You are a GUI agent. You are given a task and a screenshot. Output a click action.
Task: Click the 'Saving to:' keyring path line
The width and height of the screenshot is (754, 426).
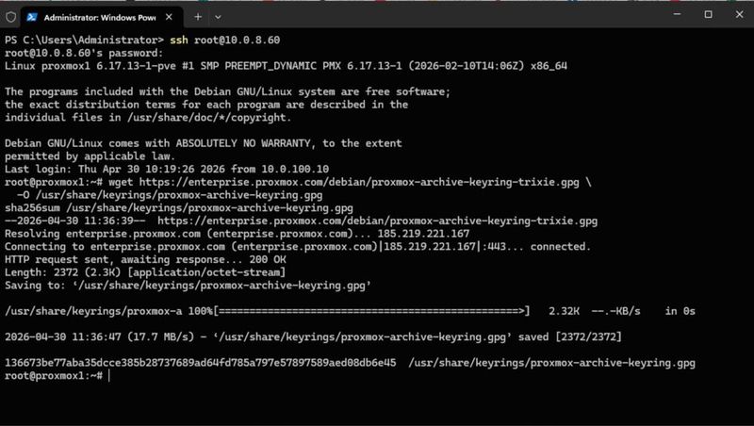click(x=188, y=286)
